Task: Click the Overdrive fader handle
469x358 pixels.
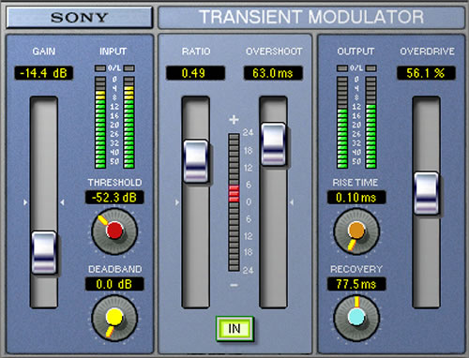Action: (x=427, y=193)
